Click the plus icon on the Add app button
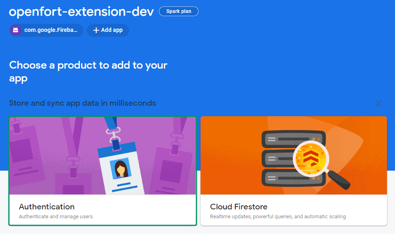The width and height of the screenshot is (395, 234). pyautogui.click(x=96, y=30)
